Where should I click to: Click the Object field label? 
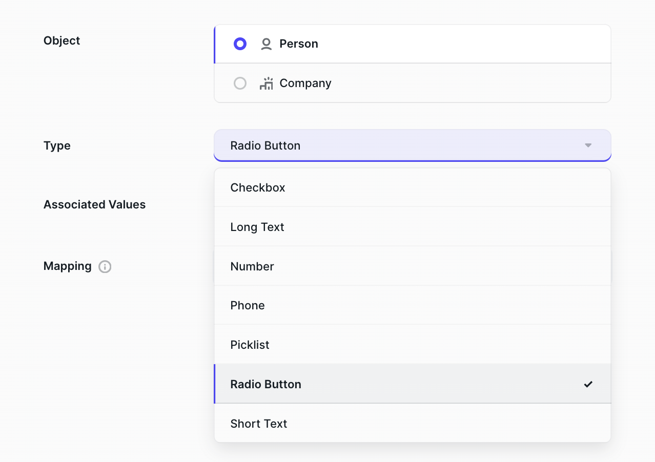tap(62, 40)
